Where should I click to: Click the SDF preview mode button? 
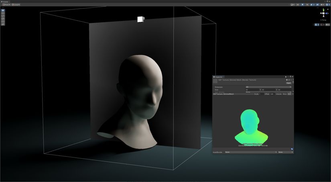(x=289, y=94)
